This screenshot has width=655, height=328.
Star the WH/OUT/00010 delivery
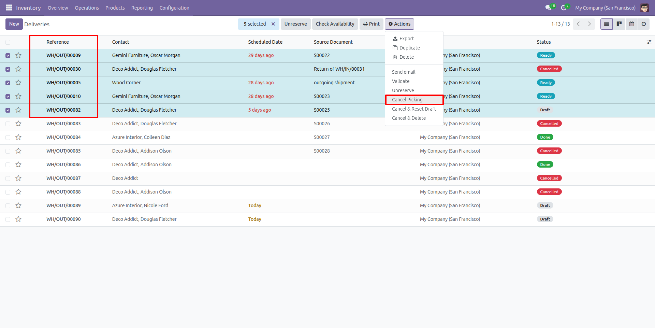[18, 96]
